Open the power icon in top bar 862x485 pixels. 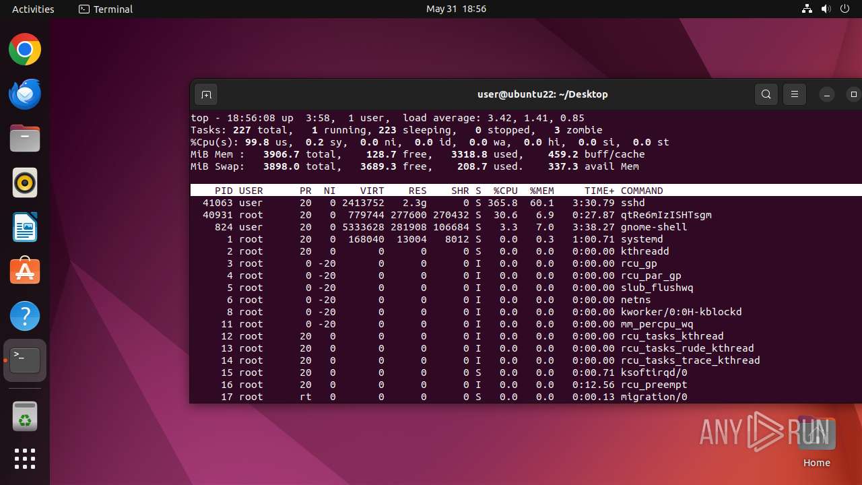844,9
